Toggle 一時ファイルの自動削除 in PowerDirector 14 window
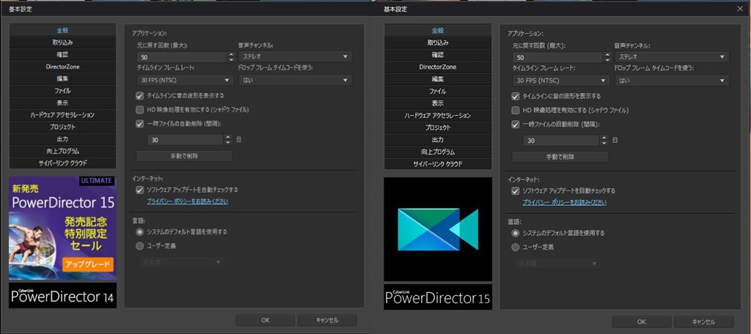The height and width of the screenshot is (334, 751). click(140, 124)
